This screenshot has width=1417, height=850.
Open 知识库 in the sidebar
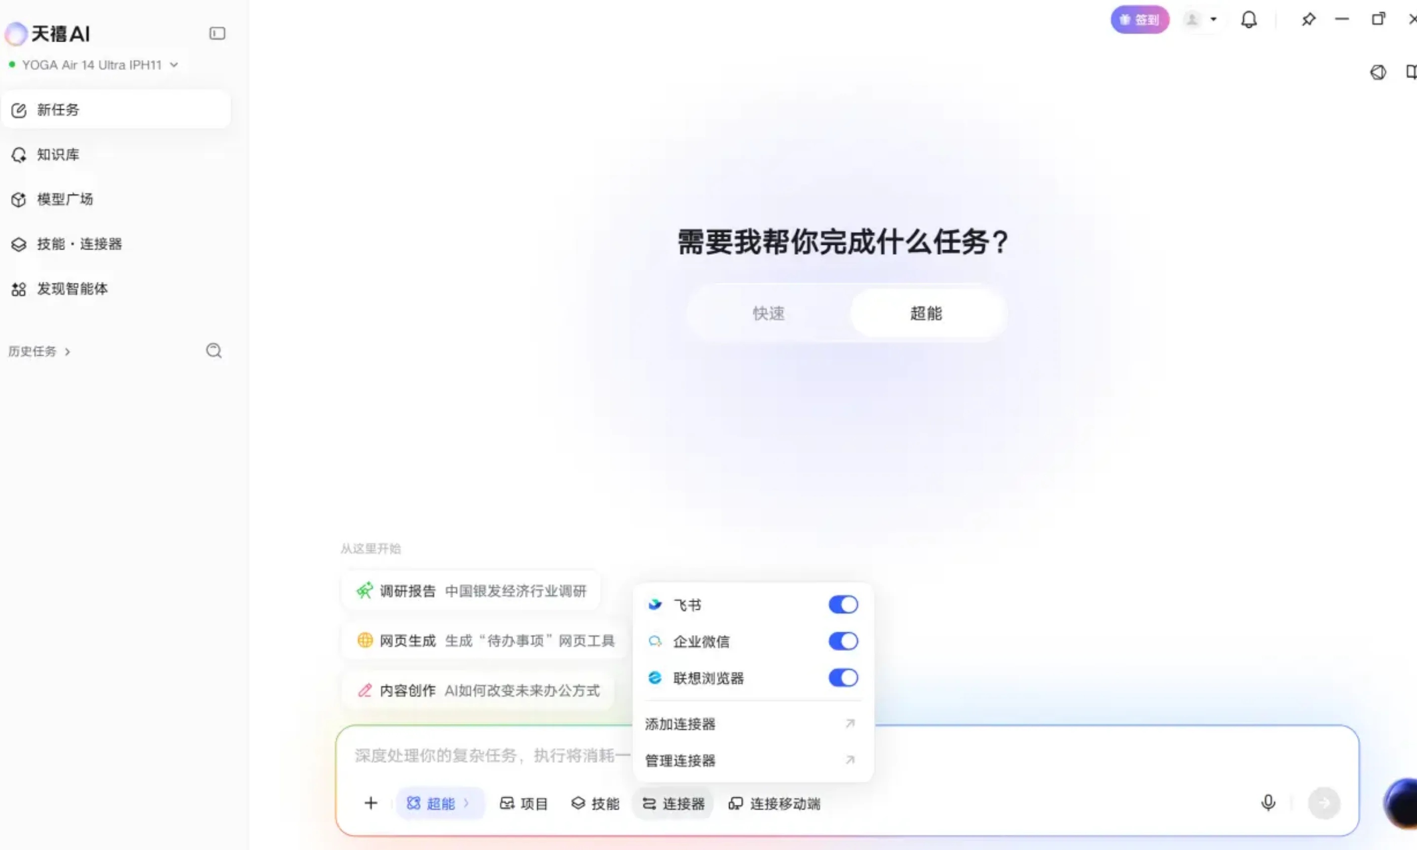116,154
